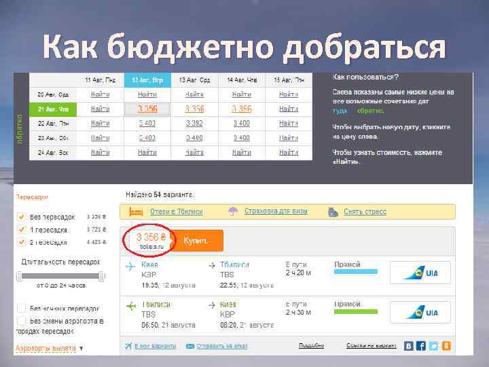This screenshot has width=489, height=367.
Task: Click the circled 3 356 ₴ price tag
Action: [149, 241]
